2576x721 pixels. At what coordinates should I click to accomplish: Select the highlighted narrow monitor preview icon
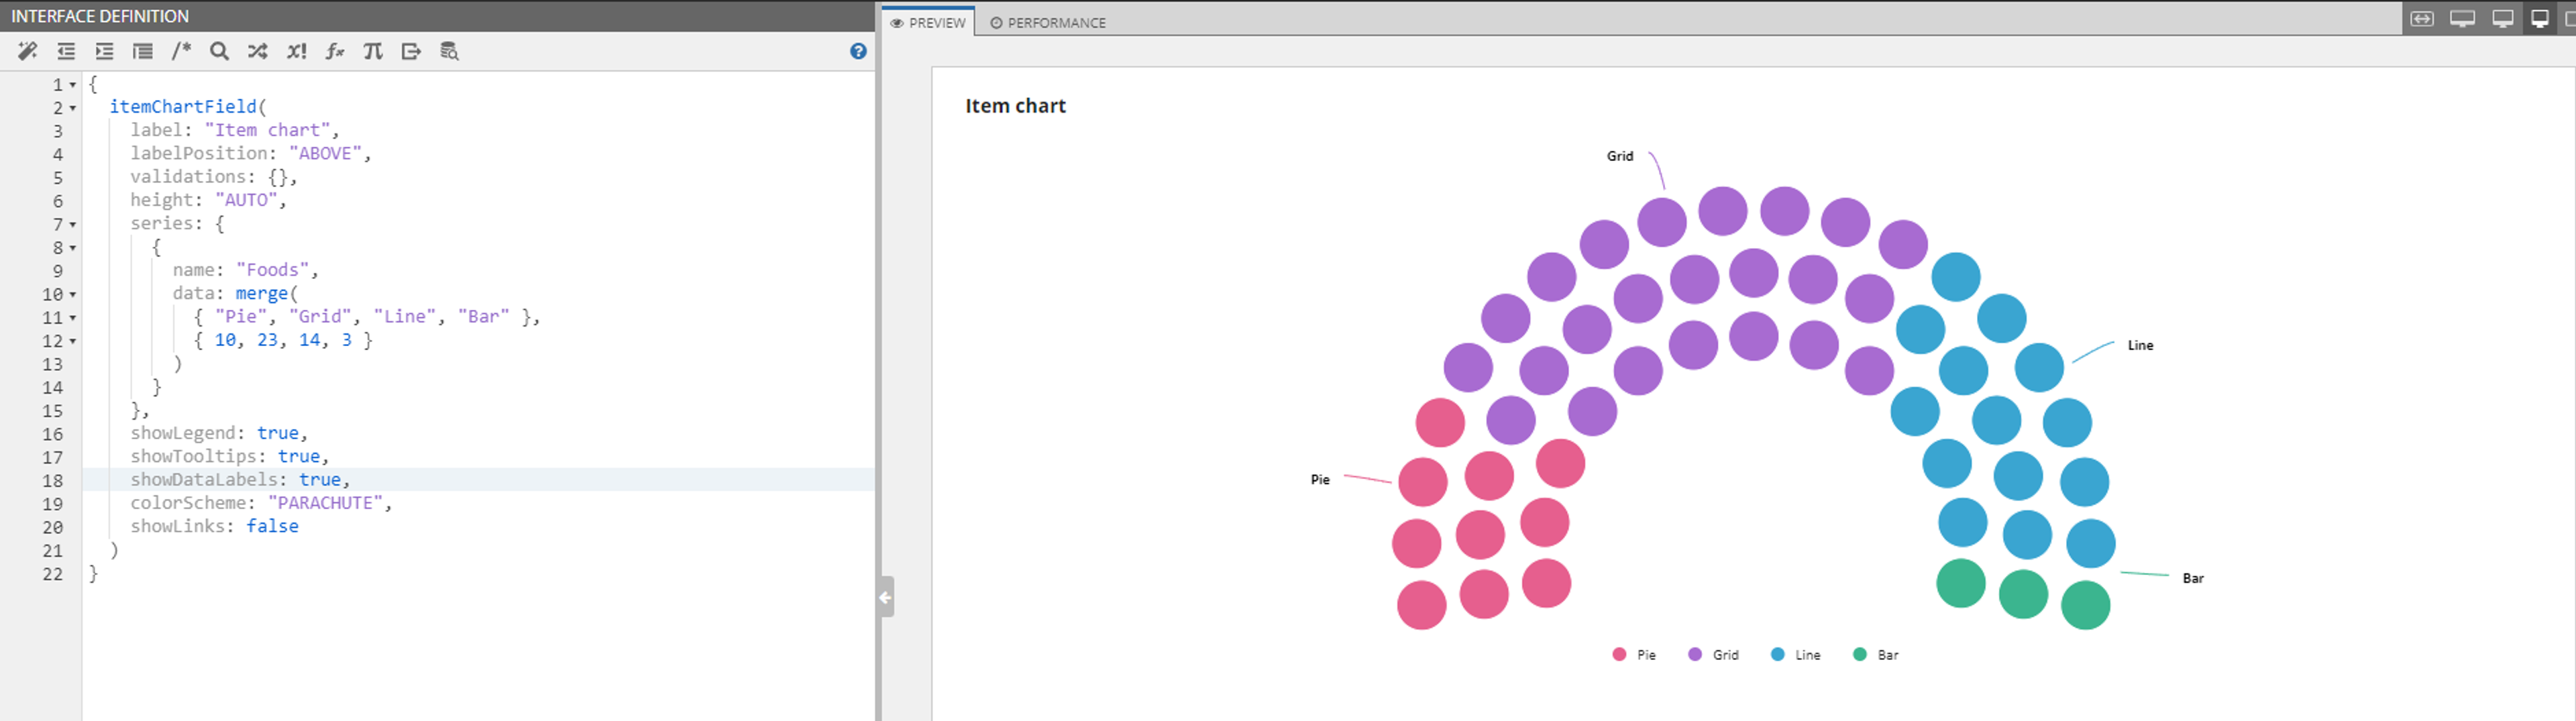(x=2539, y=18)
